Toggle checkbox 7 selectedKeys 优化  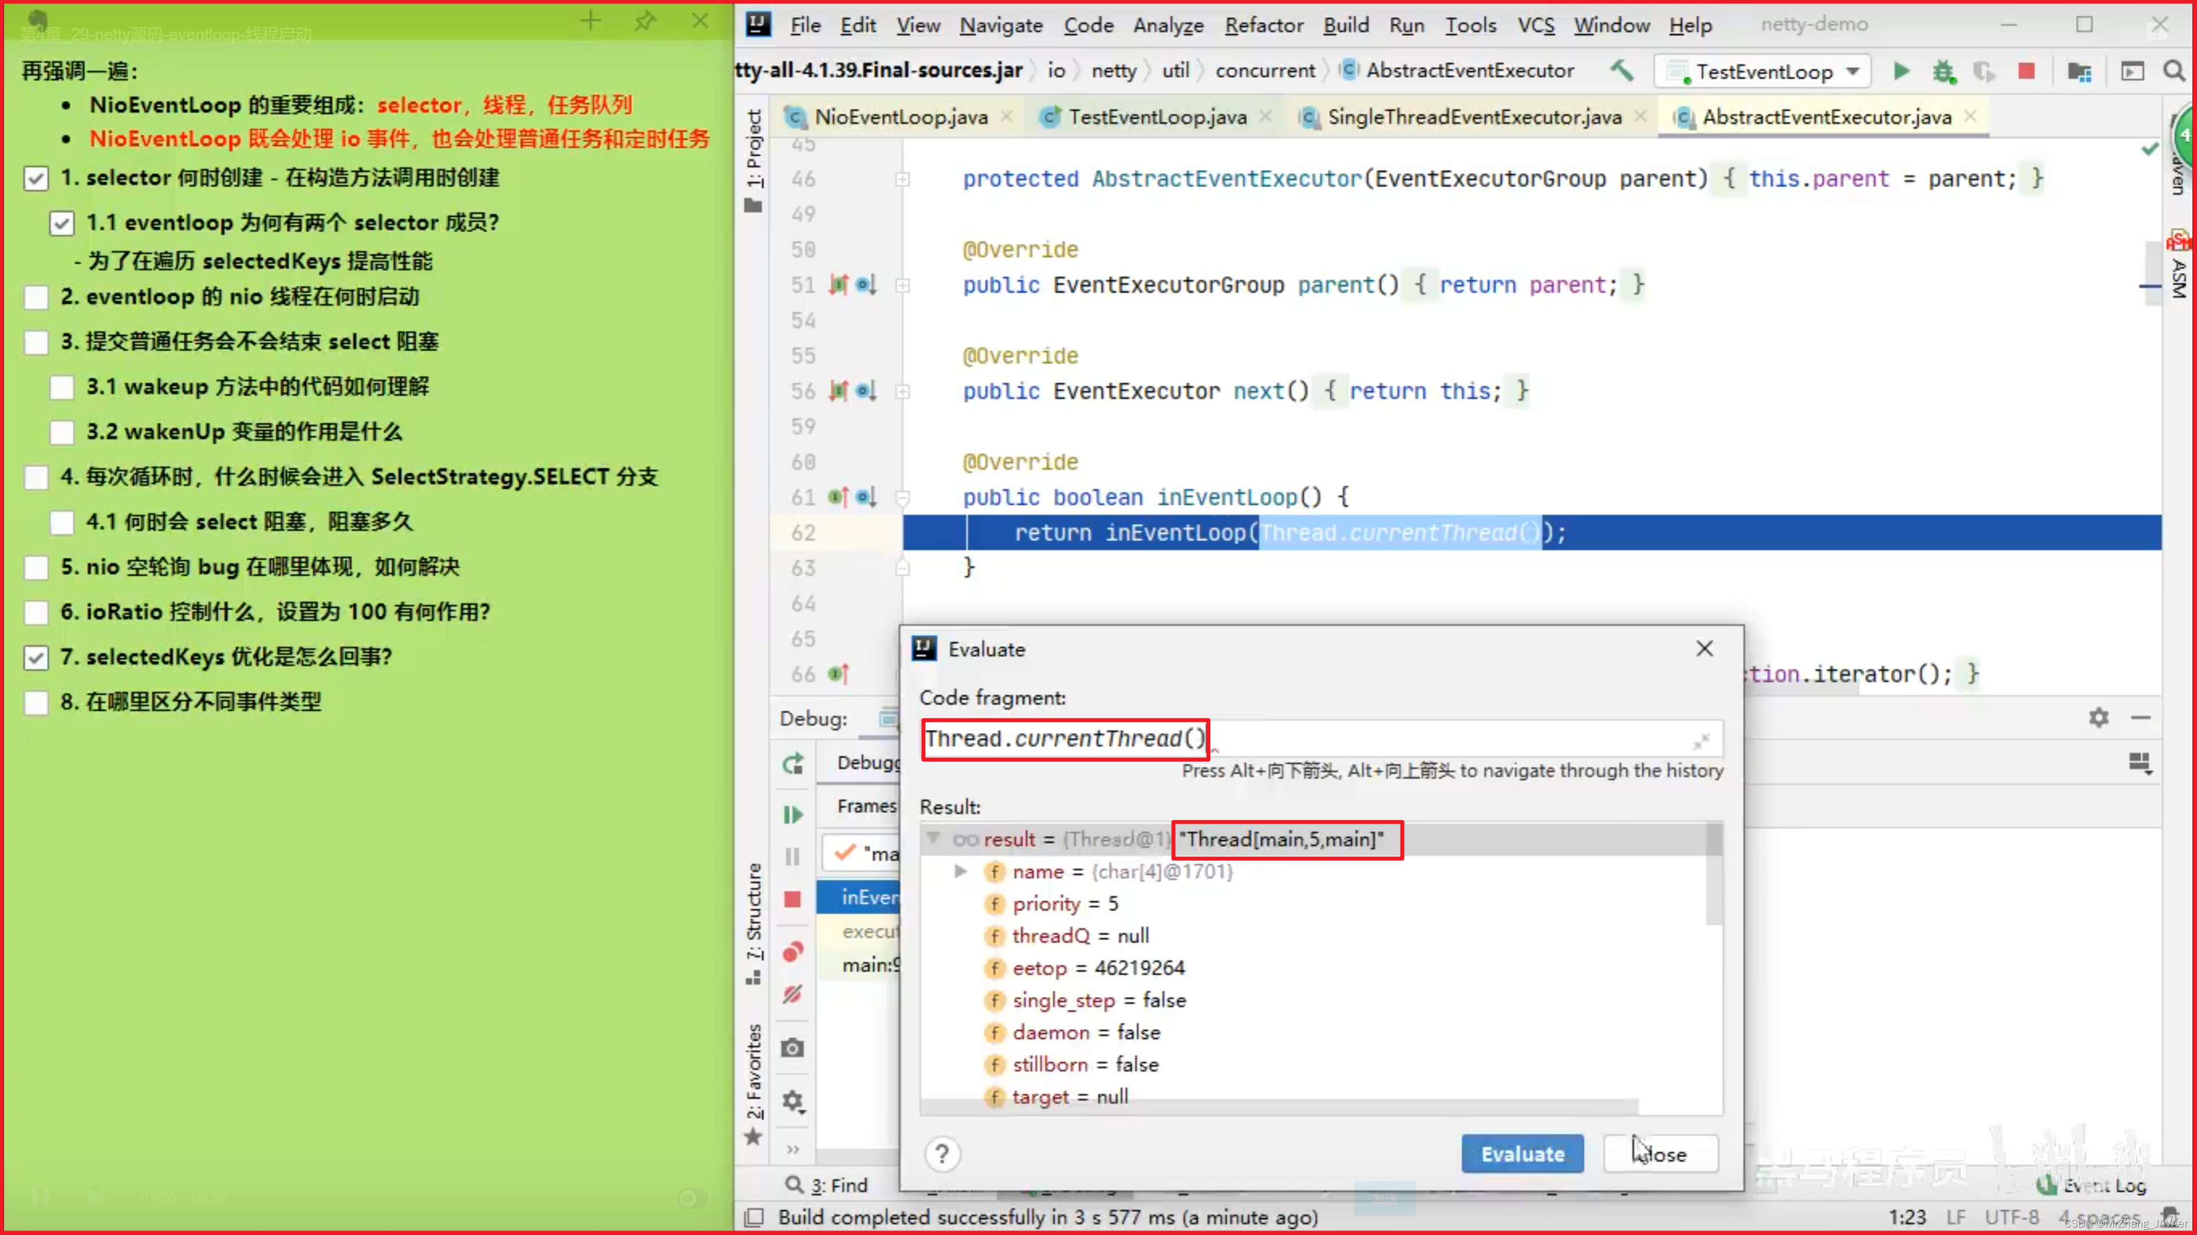click(x=36, y=658)
